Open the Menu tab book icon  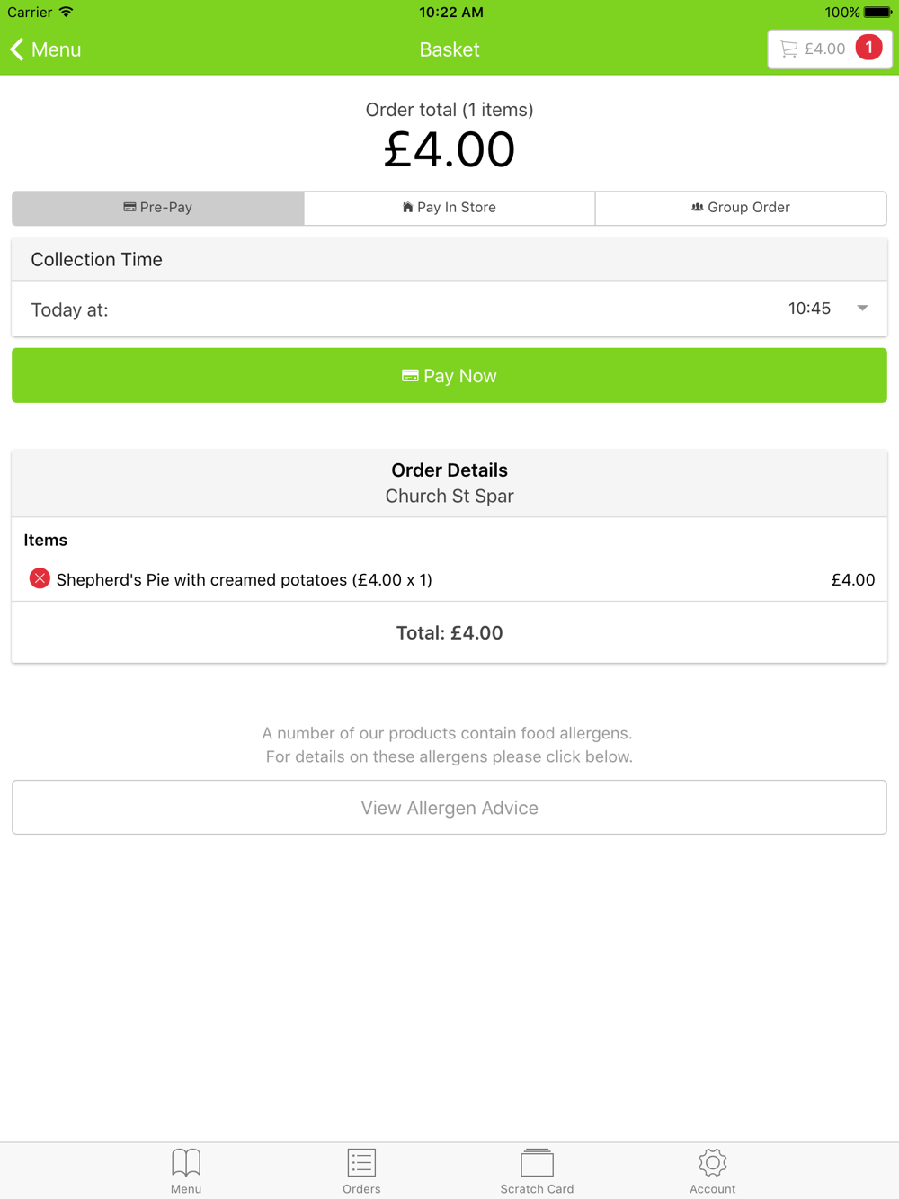pos(186,1162)
